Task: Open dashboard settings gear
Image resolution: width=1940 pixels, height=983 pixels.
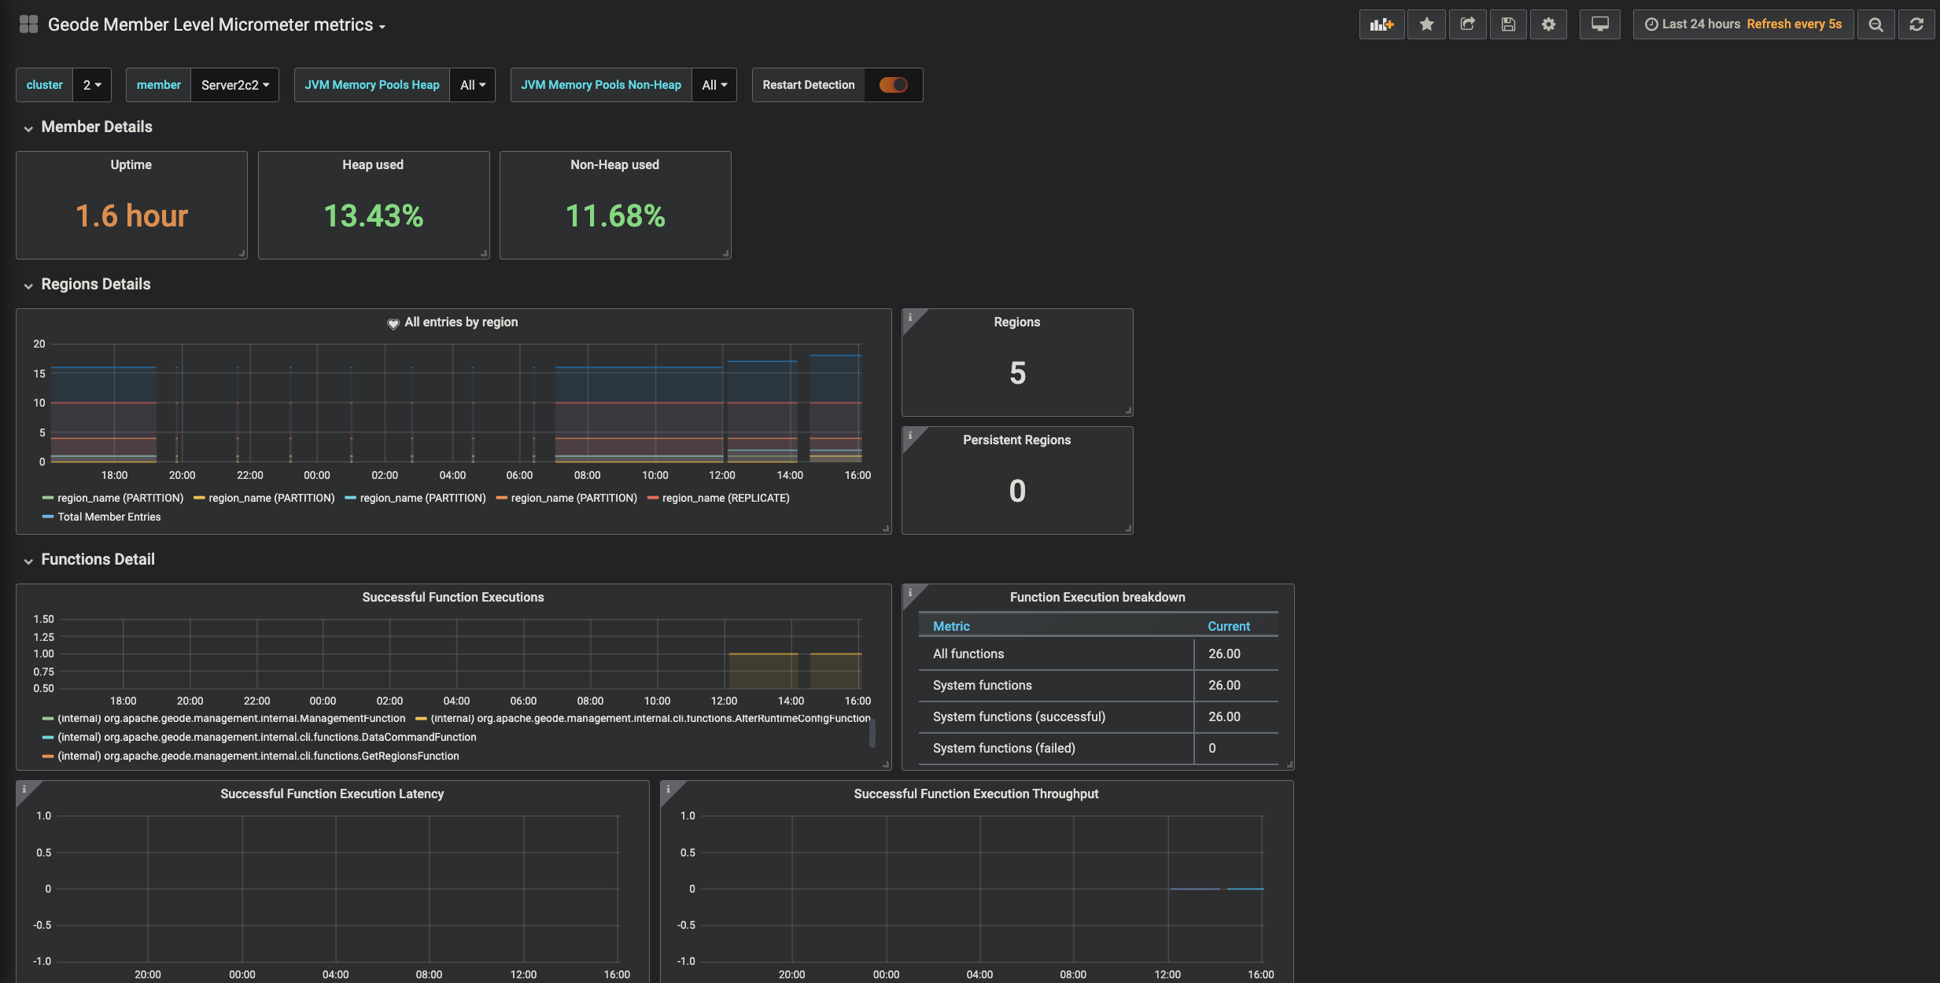Action: click(x=1548, y=24)
